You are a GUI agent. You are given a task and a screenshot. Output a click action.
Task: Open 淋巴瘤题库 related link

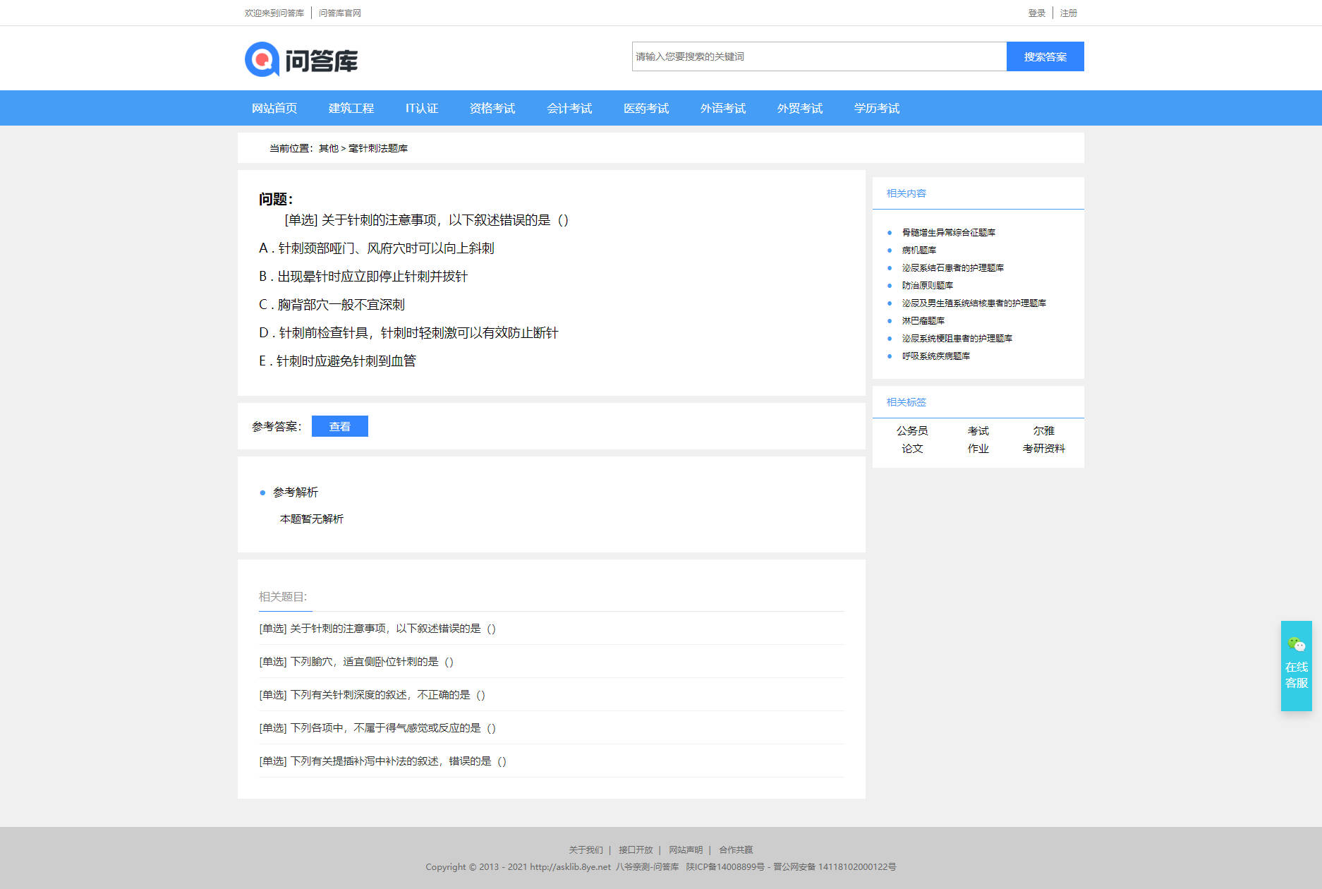(x=923, y=320)
